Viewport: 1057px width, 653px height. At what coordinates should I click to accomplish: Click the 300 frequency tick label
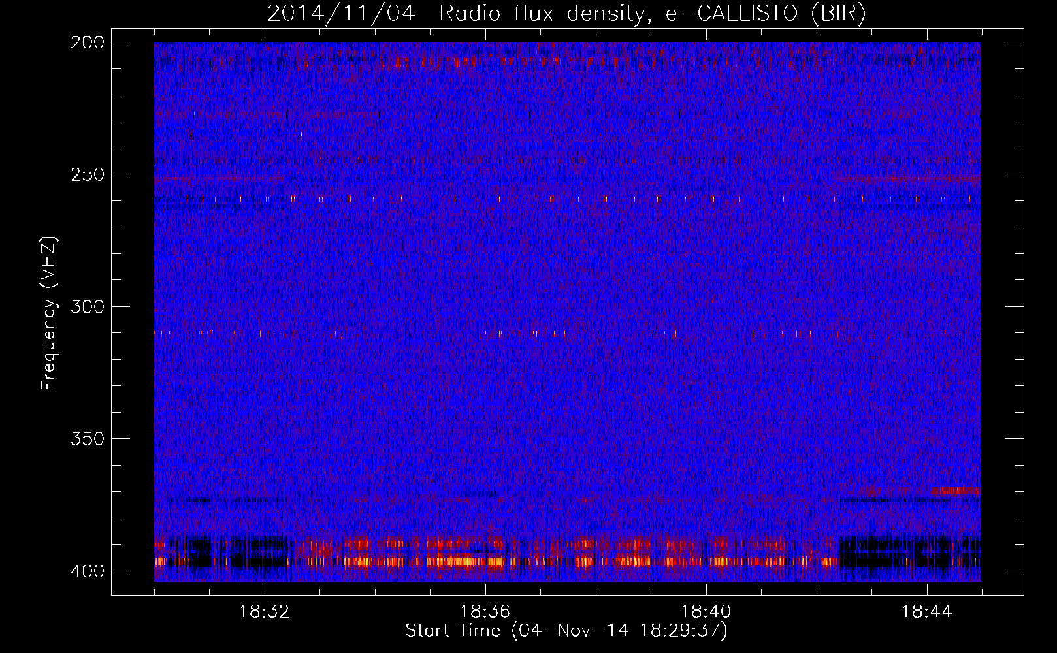coord(87,306)
